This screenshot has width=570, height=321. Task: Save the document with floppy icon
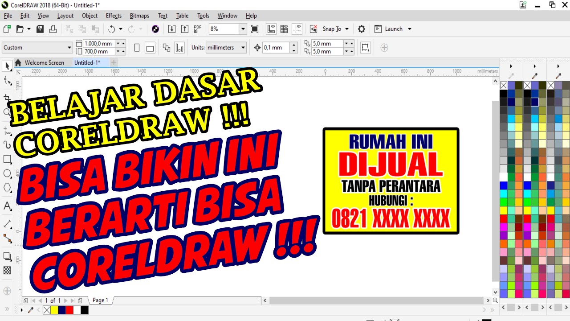click(x=40, y=29)
